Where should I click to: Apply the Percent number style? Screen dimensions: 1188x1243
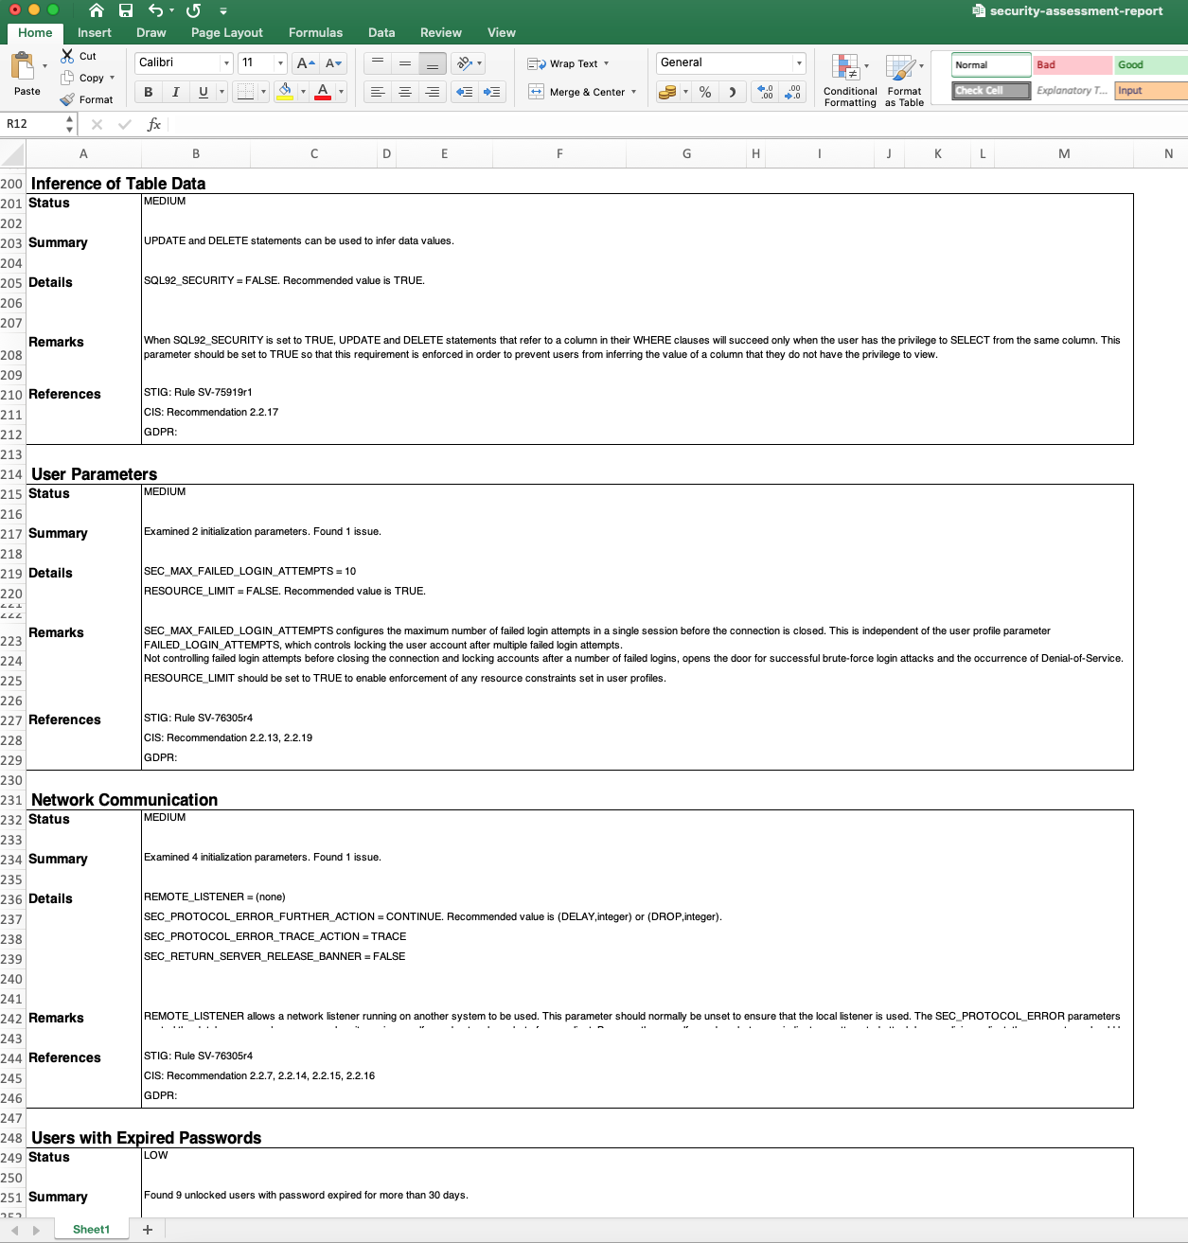[705, 92]
